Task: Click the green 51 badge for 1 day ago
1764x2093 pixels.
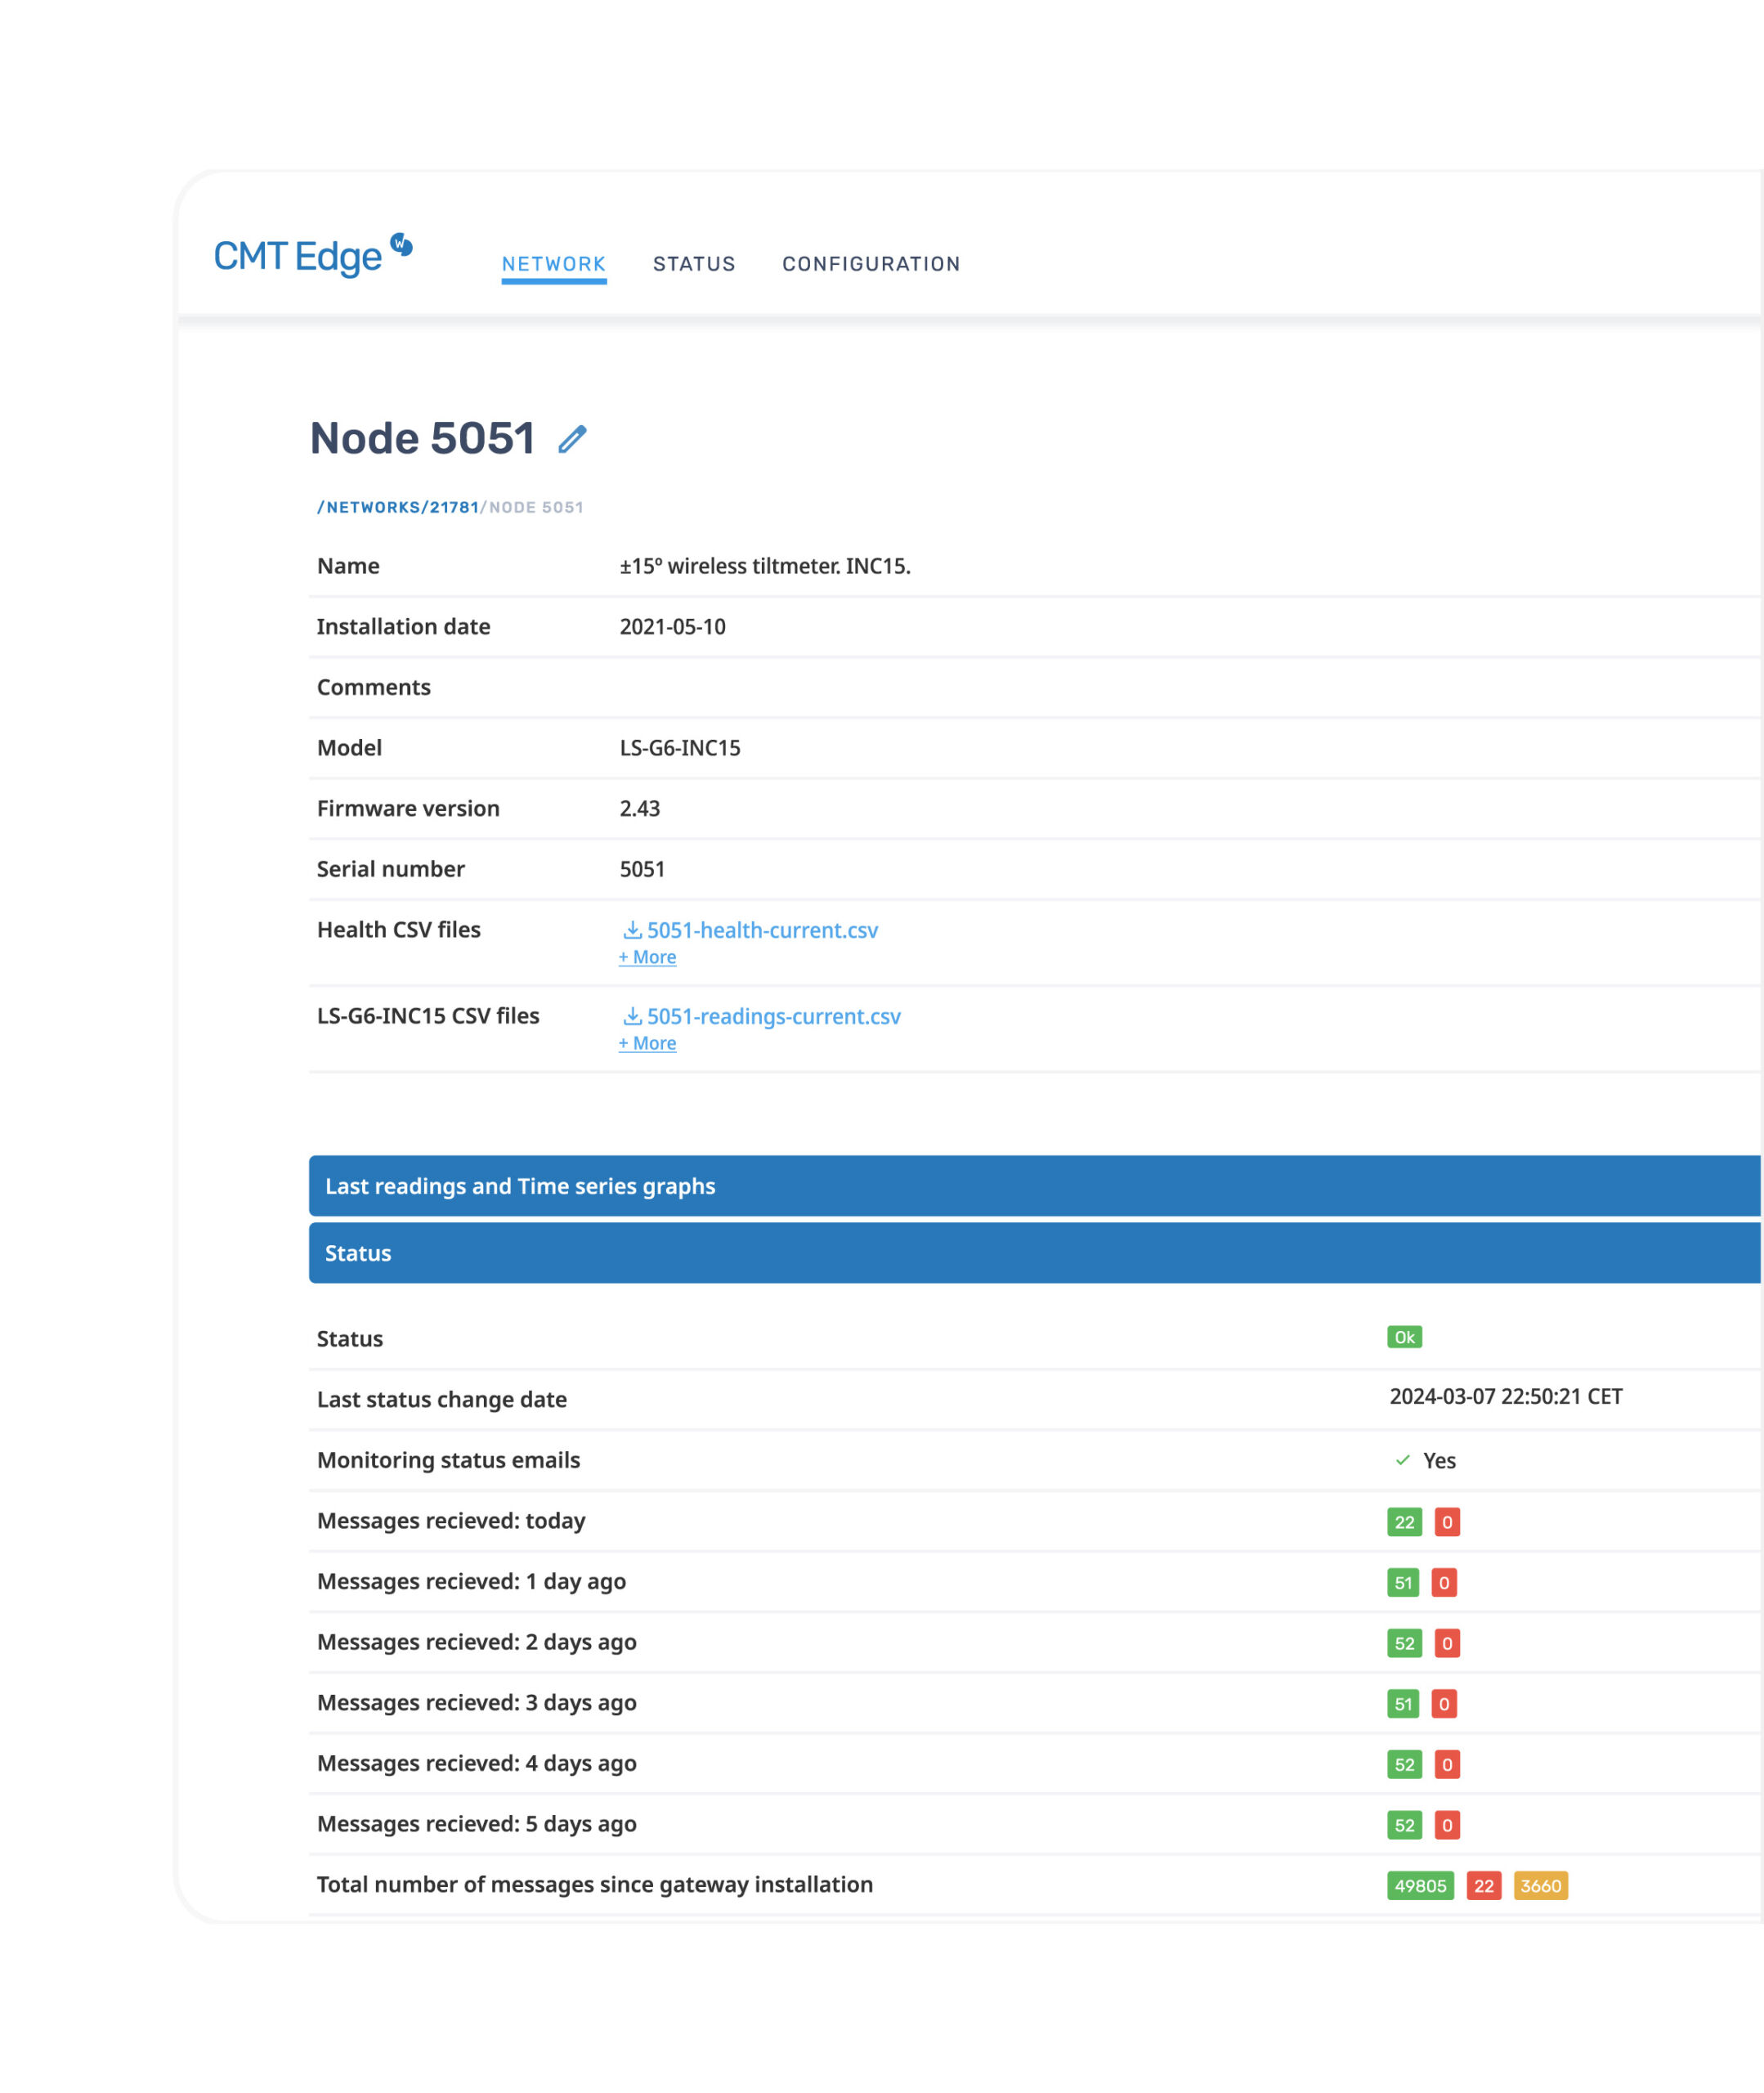Action: click(x=1404, y=1582)
